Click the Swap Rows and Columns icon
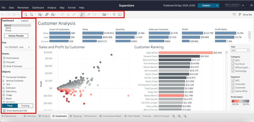Image resolution: width=254 pixels, height=122 pixels. coord(63,14)
